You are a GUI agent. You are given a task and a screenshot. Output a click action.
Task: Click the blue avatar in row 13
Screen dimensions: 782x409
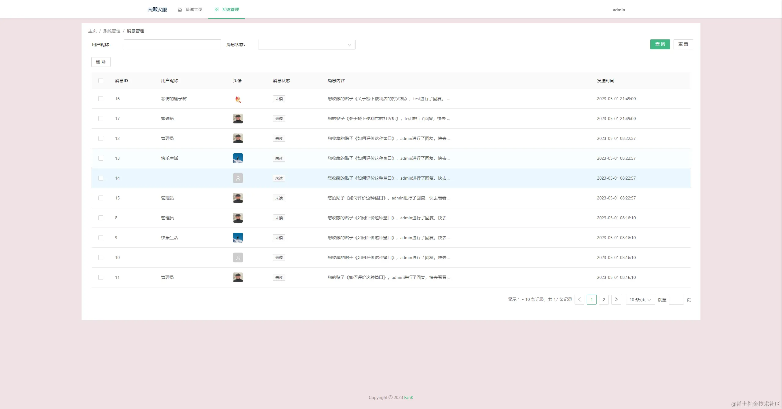tap(238, 158)
